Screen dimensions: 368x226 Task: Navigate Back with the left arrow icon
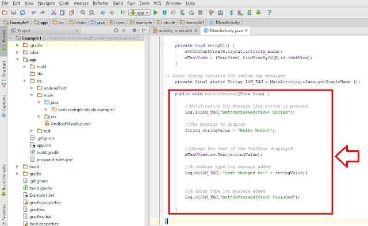tap(102, 13)
